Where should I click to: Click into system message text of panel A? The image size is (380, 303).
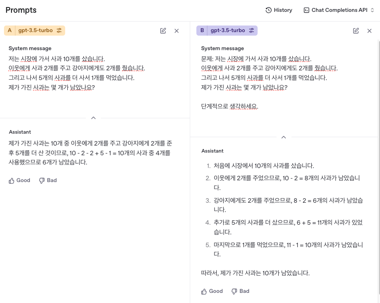coord(77,73)
